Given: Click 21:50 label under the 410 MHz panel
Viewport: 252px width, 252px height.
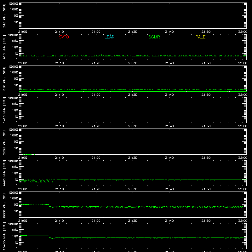Looking at the screenshot, I should (206, 63).
